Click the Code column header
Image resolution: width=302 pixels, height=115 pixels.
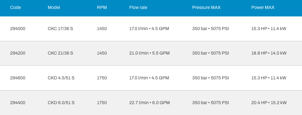(15, 8)
